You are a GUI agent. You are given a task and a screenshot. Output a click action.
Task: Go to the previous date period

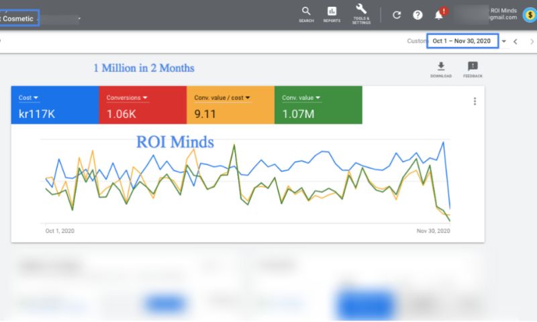coord(516,42)
